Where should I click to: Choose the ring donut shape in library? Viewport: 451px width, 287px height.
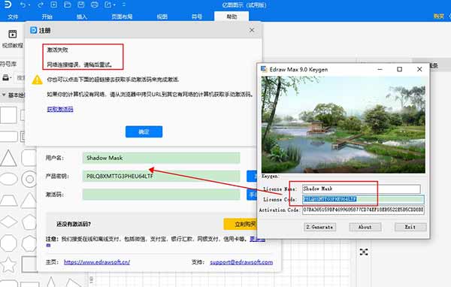click(x=29, y=179)
